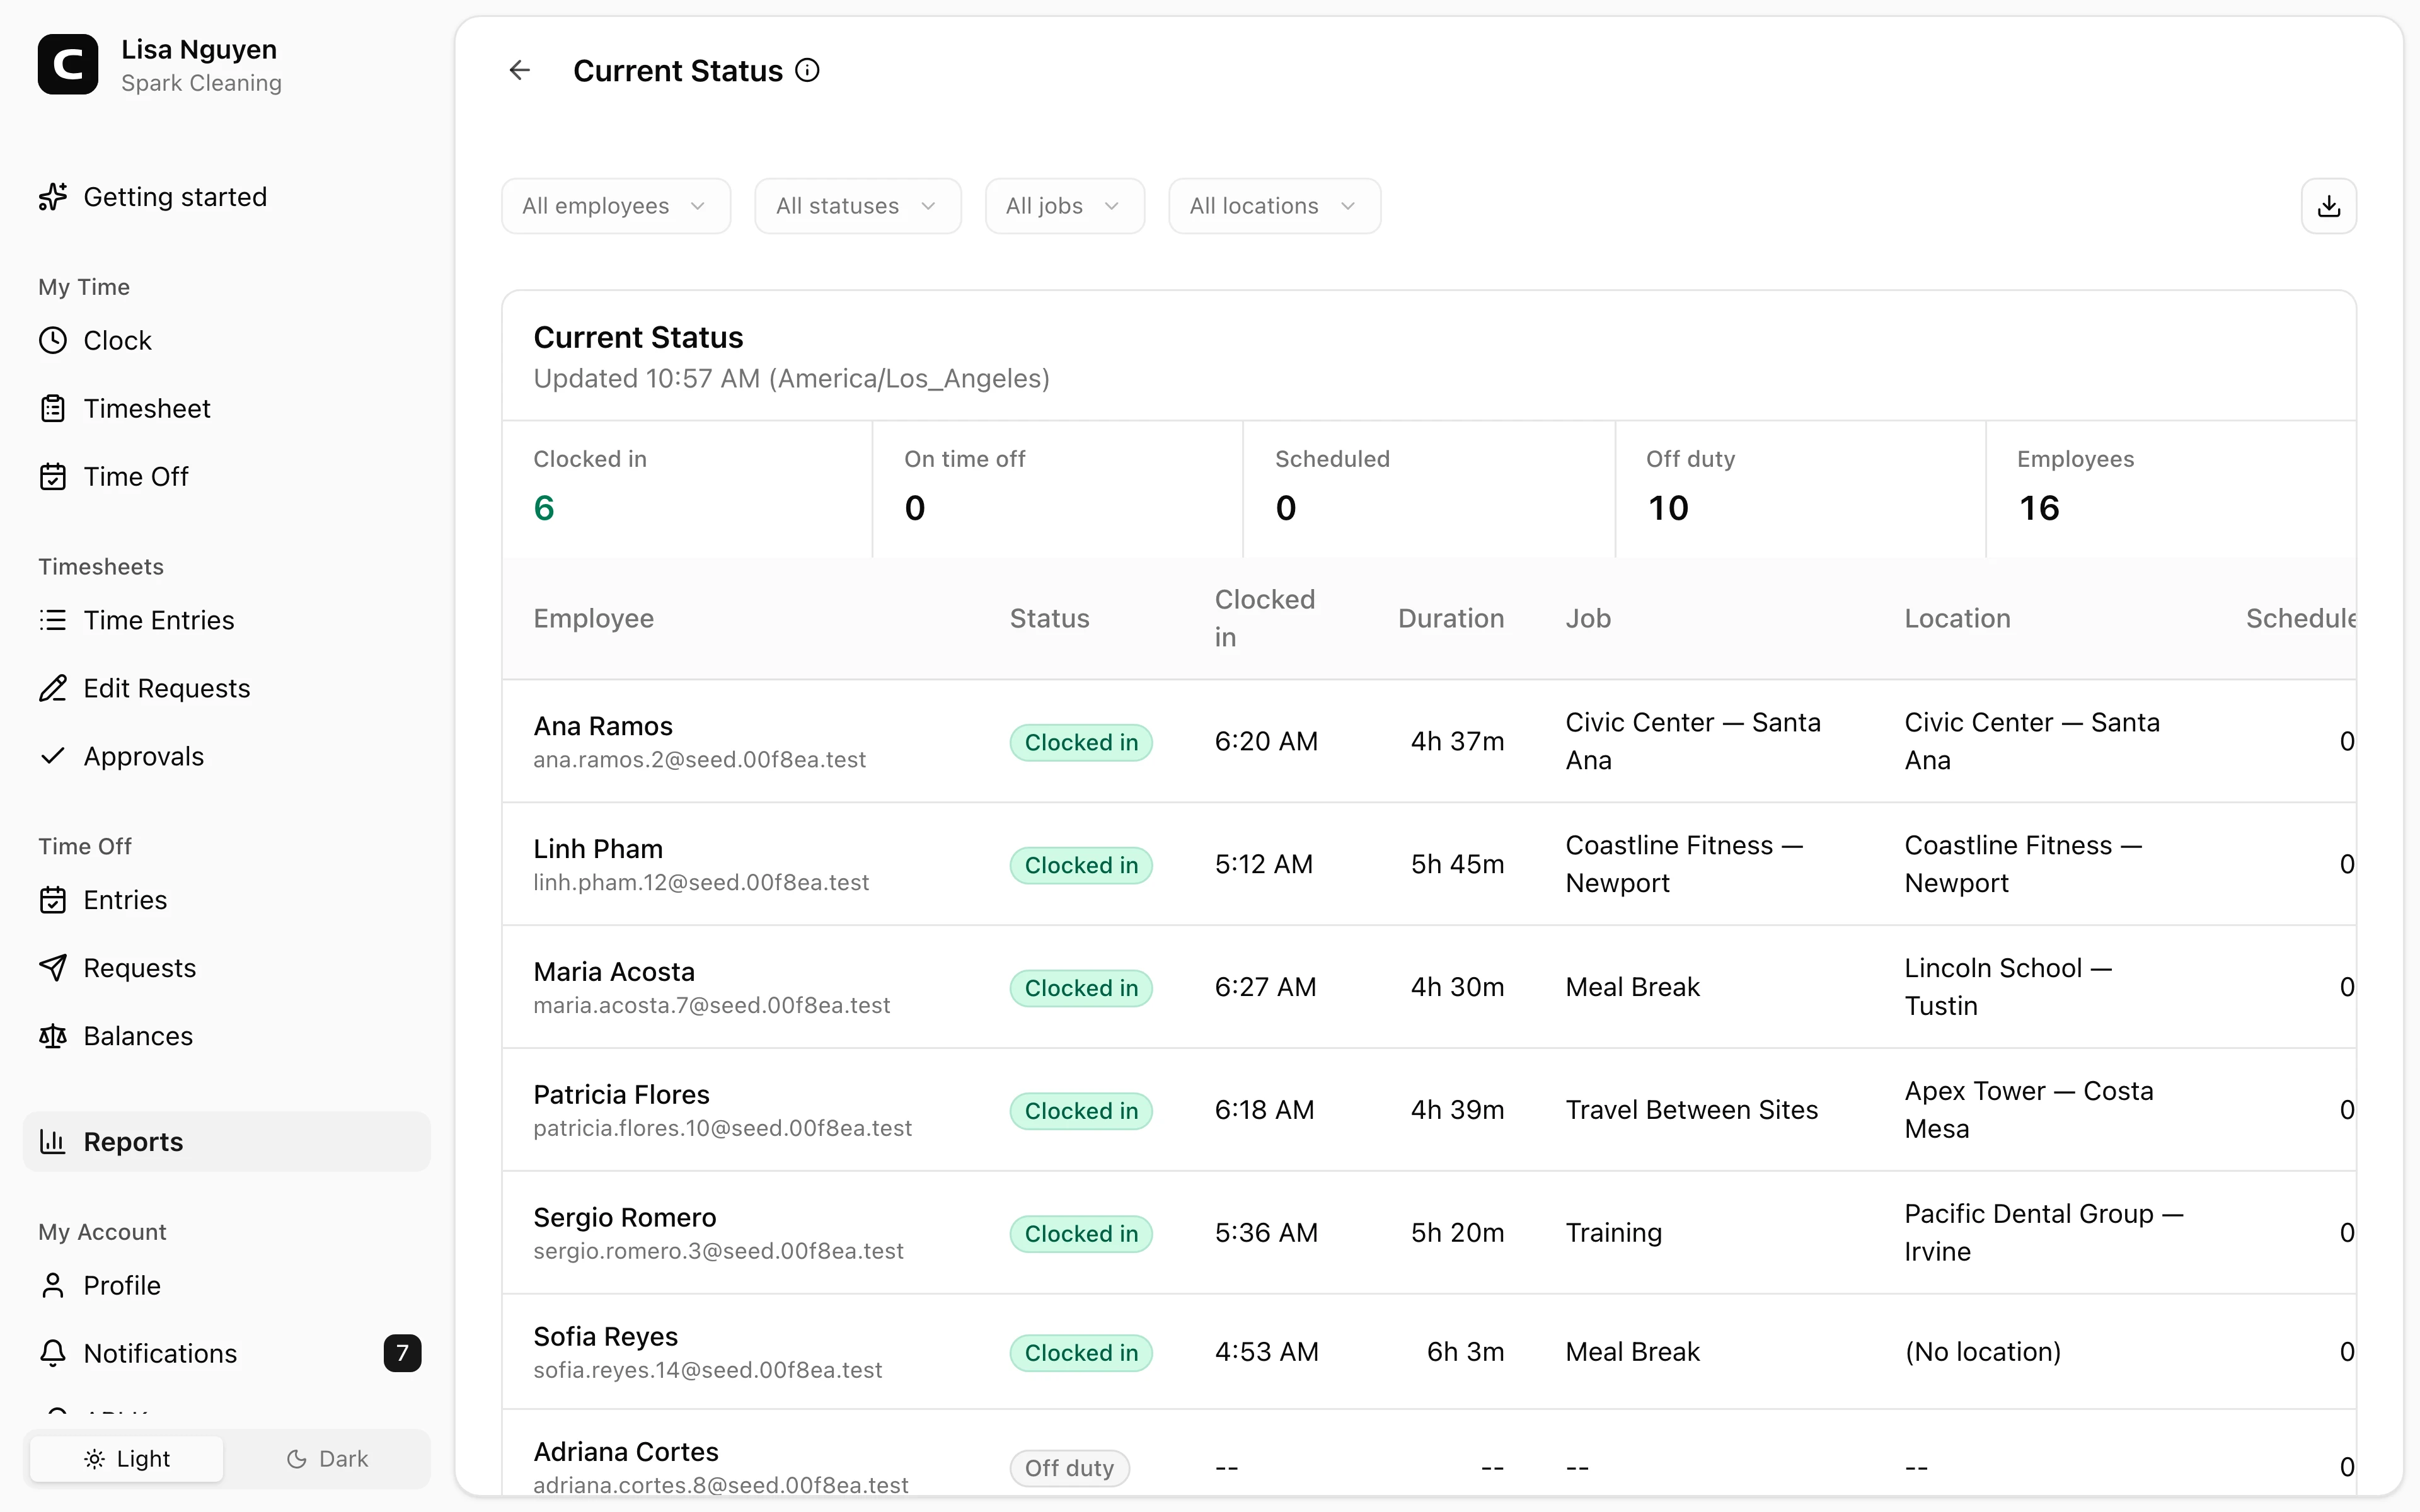The image size is (2420, 1512).
Task: Click the Scheduled summary card
Action: click(1429, 489)
